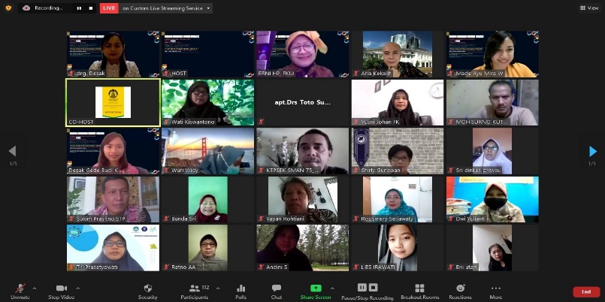605x302 pixels.
Task: Stop the recording from top bar
Action: tap(90, 8)
